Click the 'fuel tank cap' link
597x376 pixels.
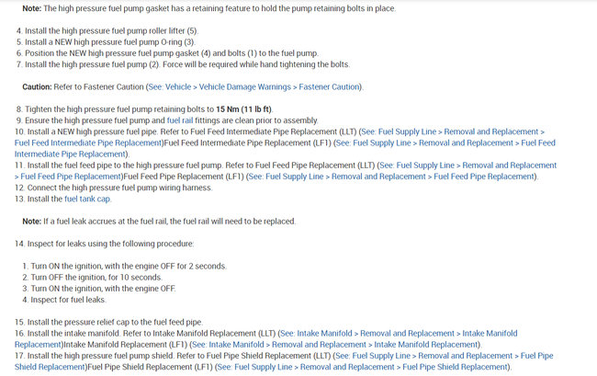pos(90,199)
